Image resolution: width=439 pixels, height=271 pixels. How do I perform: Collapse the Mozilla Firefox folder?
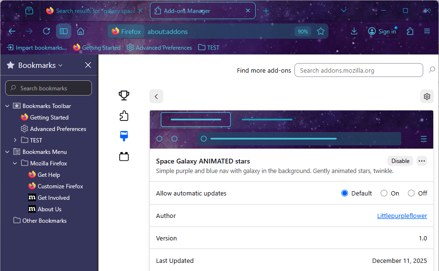(x=15, y=163)
